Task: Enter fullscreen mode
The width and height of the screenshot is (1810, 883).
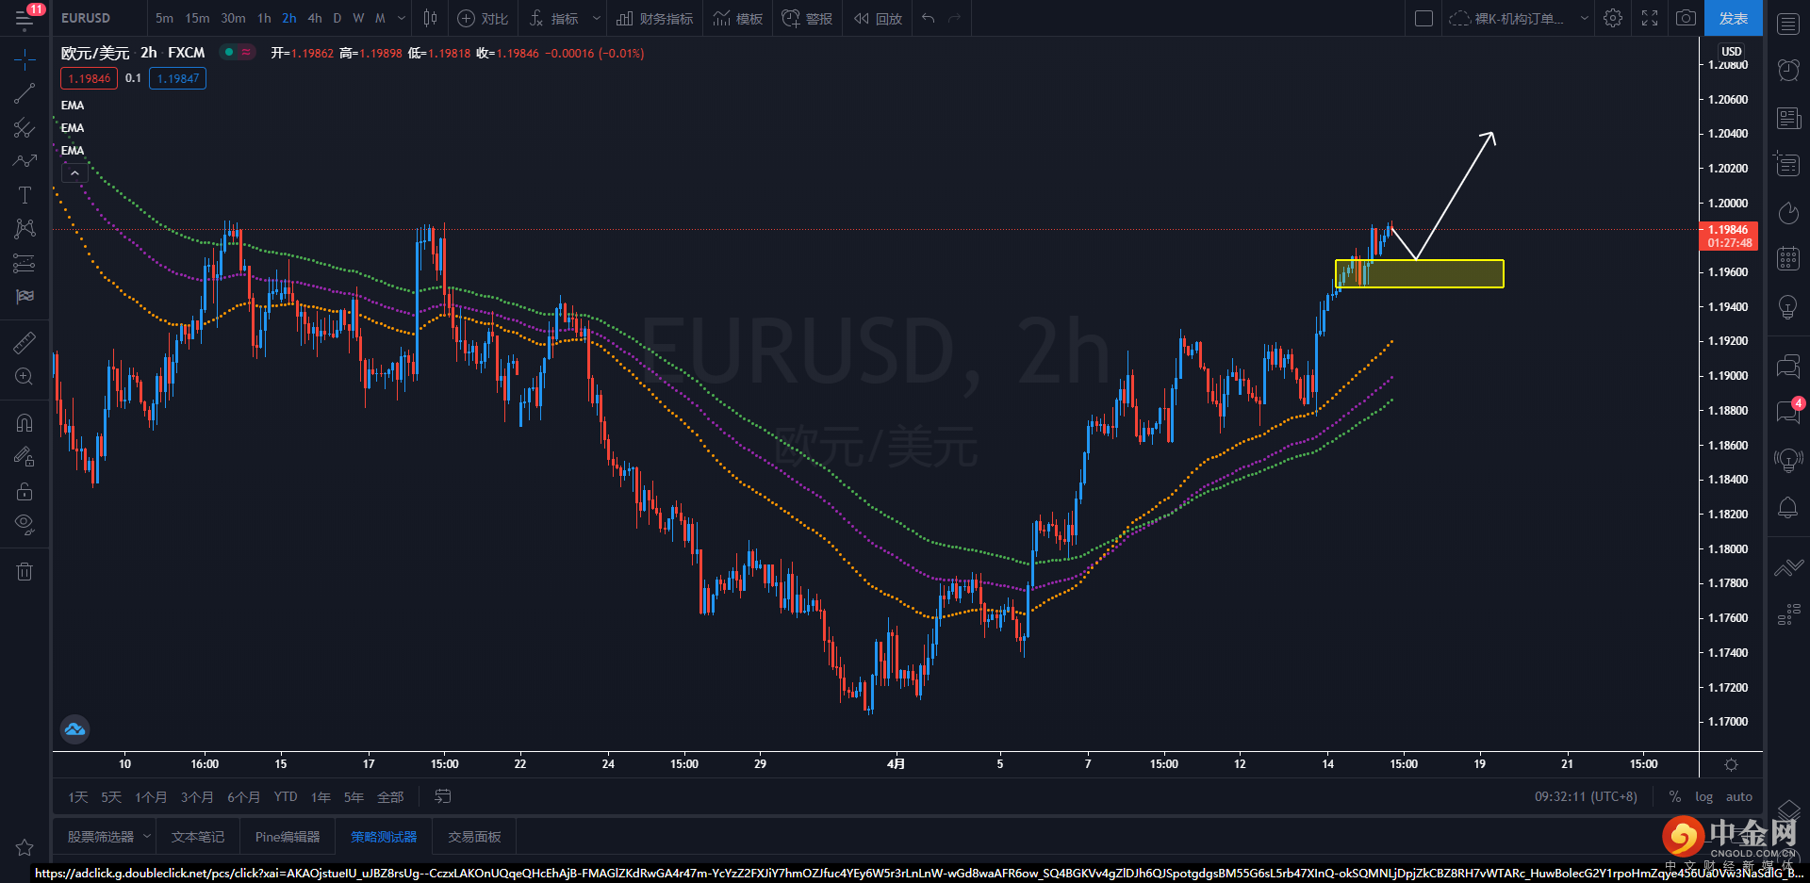Action: 1650,18
